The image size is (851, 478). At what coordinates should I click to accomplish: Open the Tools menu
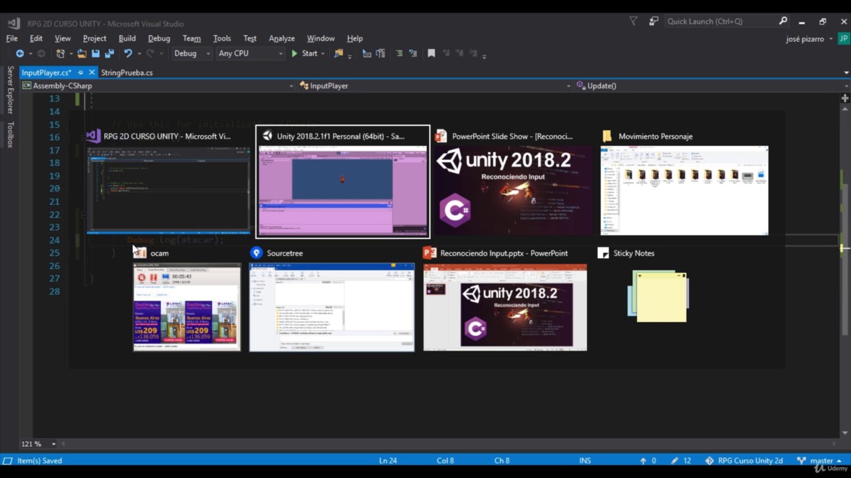point(222,39)
